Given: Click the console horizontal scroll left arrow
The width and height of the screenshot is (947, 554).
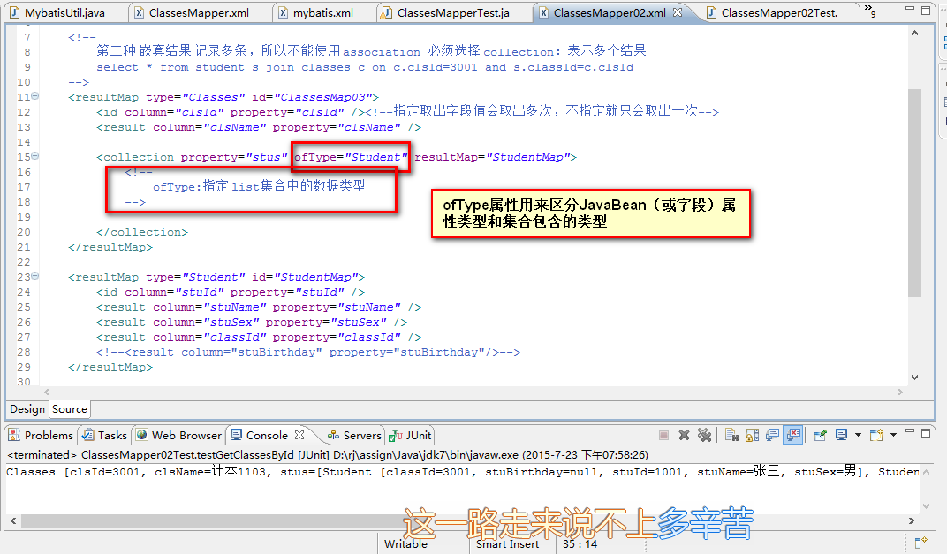Looking at the screenshot, I should [x=12, y=520].
